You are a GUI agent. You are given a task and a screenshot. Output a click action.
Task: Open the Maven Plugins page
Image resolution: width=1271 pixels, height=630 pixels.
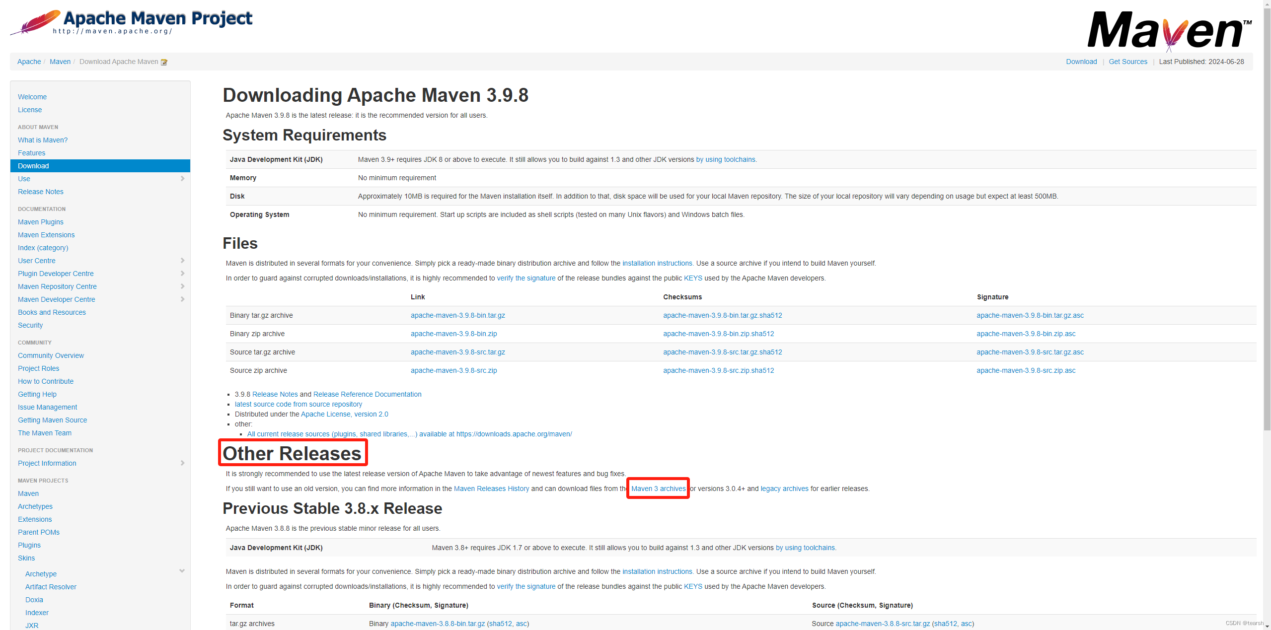[x=40, y=221]
